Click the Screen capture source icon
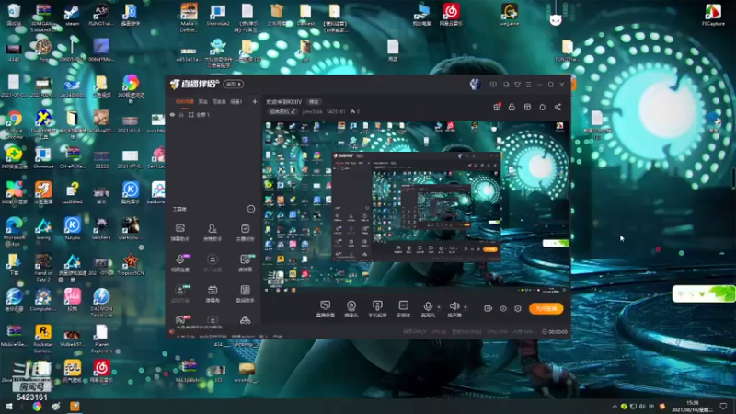The image size is (736, 414). point(326,306)
